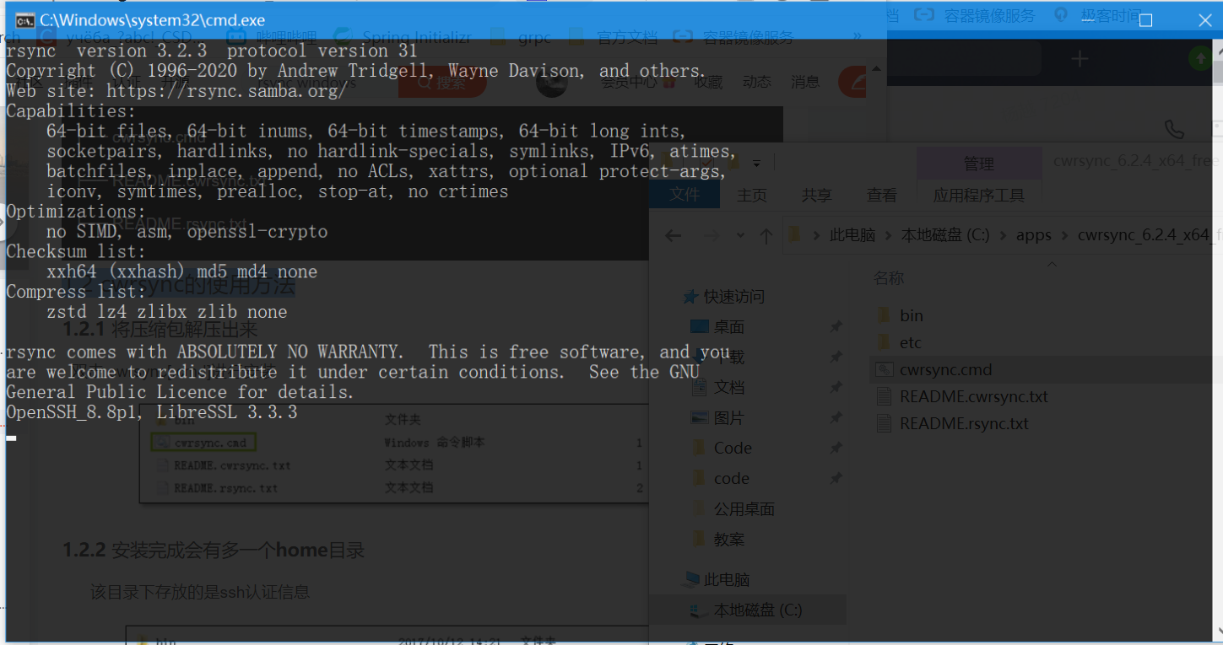1223x645 pixels.
Task: Switch to the 共享 ribbon tab
Action: click(x=816, y=194)
